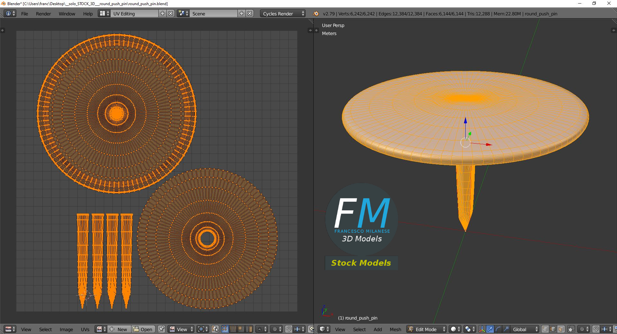
Task: Toggle UV sync selection
Action: pos(215,329)
